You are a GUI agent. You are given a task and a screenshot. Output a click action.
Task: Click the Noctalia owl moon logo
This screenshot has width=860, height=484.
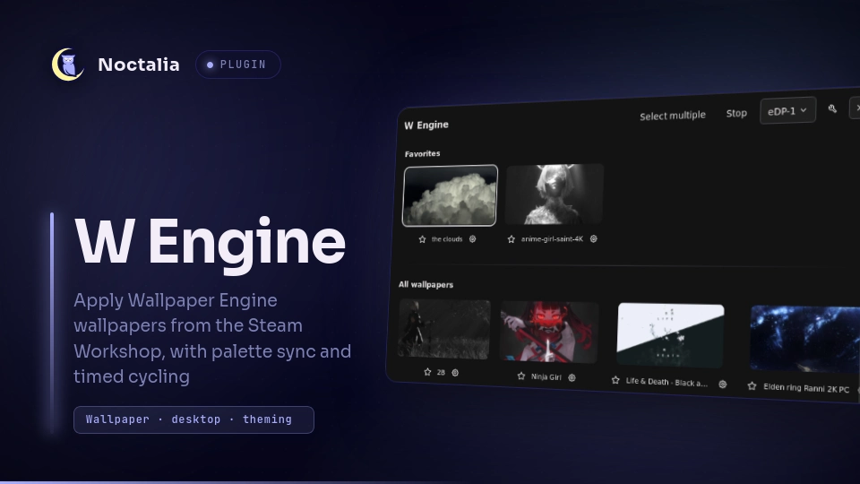tap(68, 65)
